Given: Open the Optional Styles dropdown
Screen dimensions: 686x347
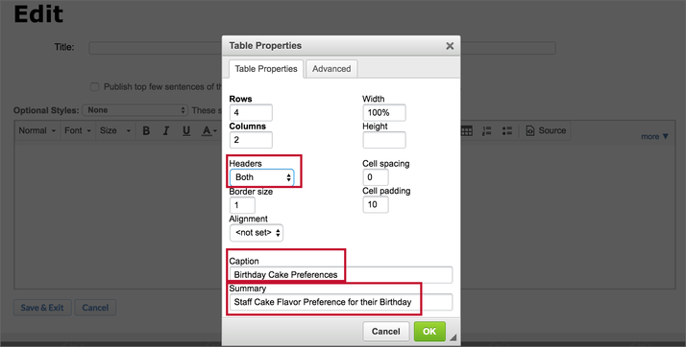Looking at the screenshot, I should (135, 110).
